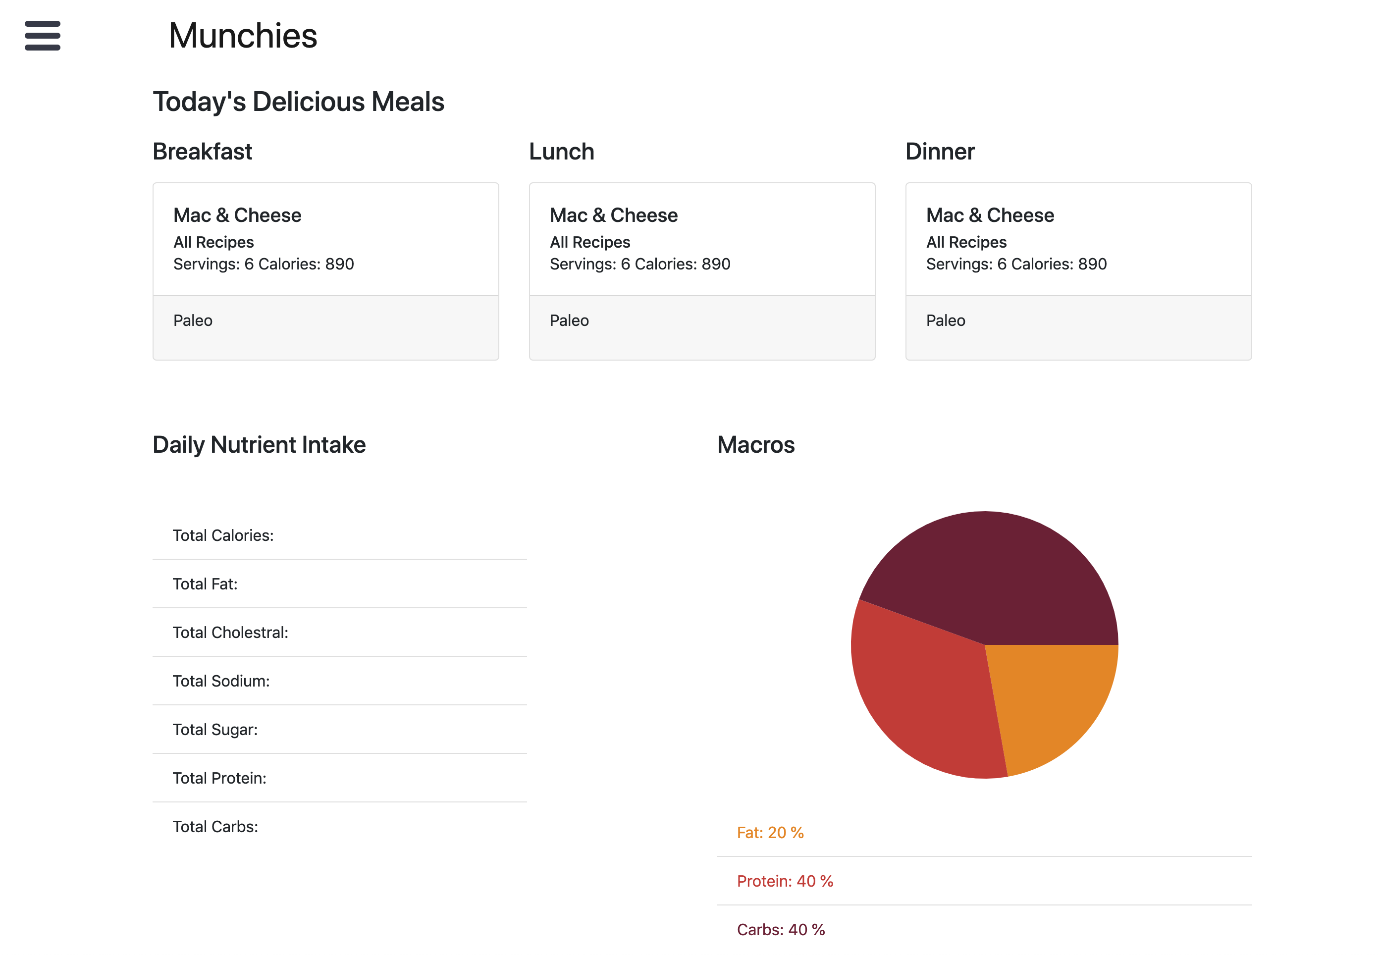Click the Total Sodium row
Screen dimensions: 1380x955
[221, 681]
